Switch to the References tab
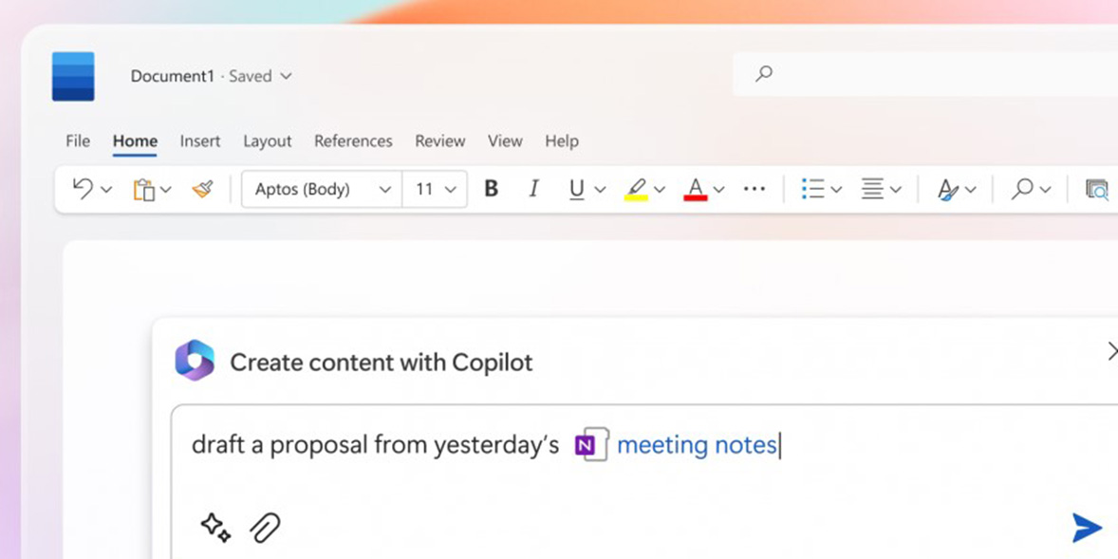Image resolution: width=1118 pixels, height=559 pixels. coord(353,141)
